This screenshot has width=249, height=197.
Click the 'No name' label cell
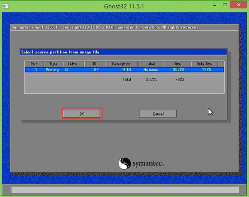click(x=151, y=70)
